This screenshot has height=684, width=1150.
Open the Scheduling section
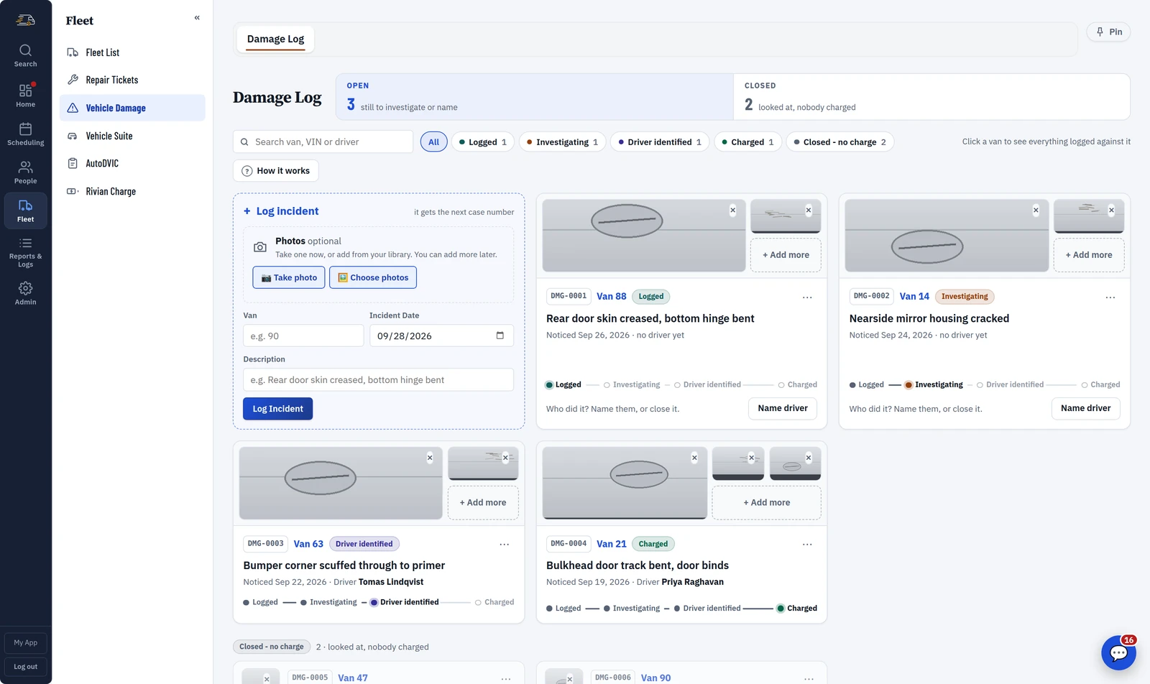pyautogui.click(x=25, y=134)
